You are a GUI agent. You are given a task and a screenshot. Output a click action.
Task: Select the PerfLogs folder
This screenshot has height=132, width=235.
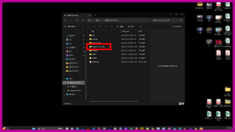[x=95, y=39]
